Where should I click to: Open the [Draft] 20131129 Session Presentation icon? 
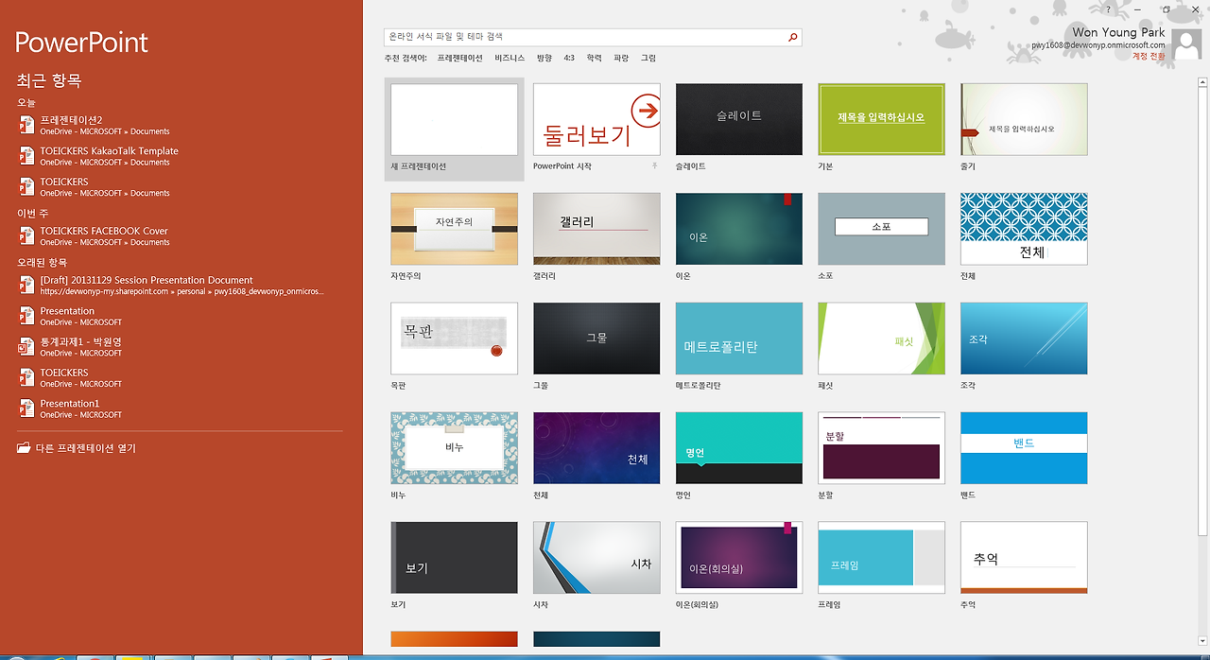(26, 286)
